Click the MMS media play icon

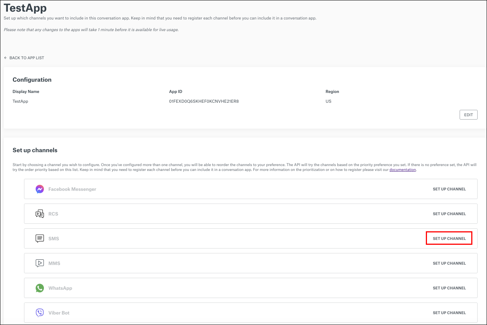click(x=39, y=263)
